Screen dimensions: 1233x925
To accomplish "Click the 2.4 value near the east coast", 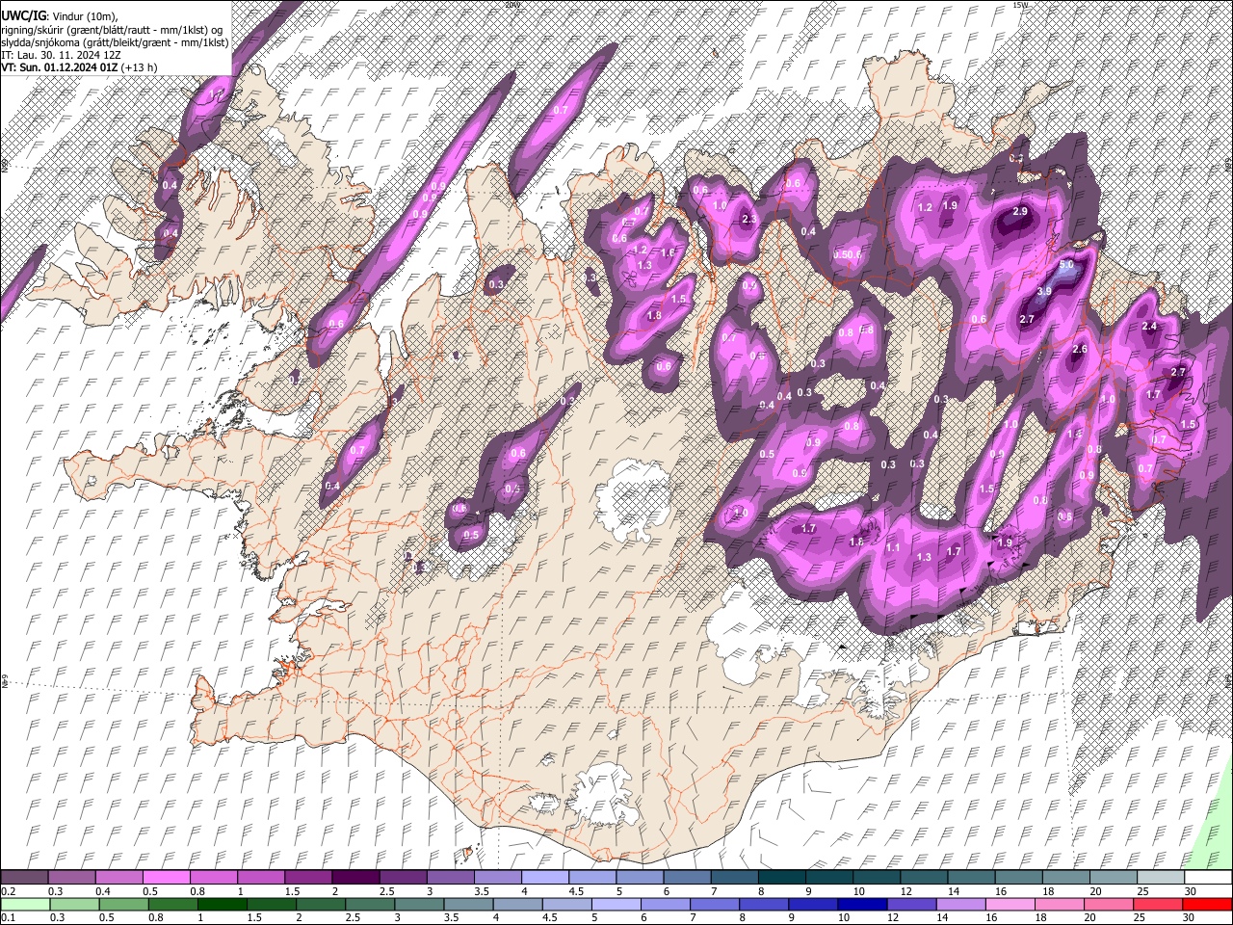I will (1149, 327).
